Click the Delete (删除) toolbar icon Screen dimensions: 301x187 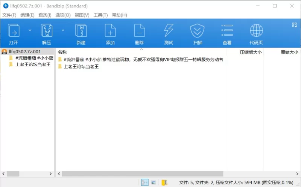click(139, 31)
